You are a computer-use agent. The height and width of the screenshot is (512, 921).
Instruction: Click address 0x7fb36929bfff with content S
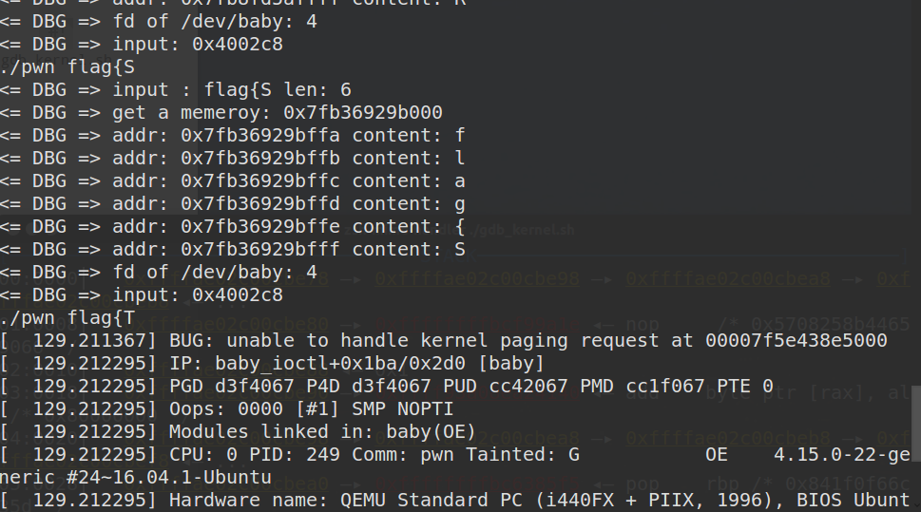tap(259, 250)
